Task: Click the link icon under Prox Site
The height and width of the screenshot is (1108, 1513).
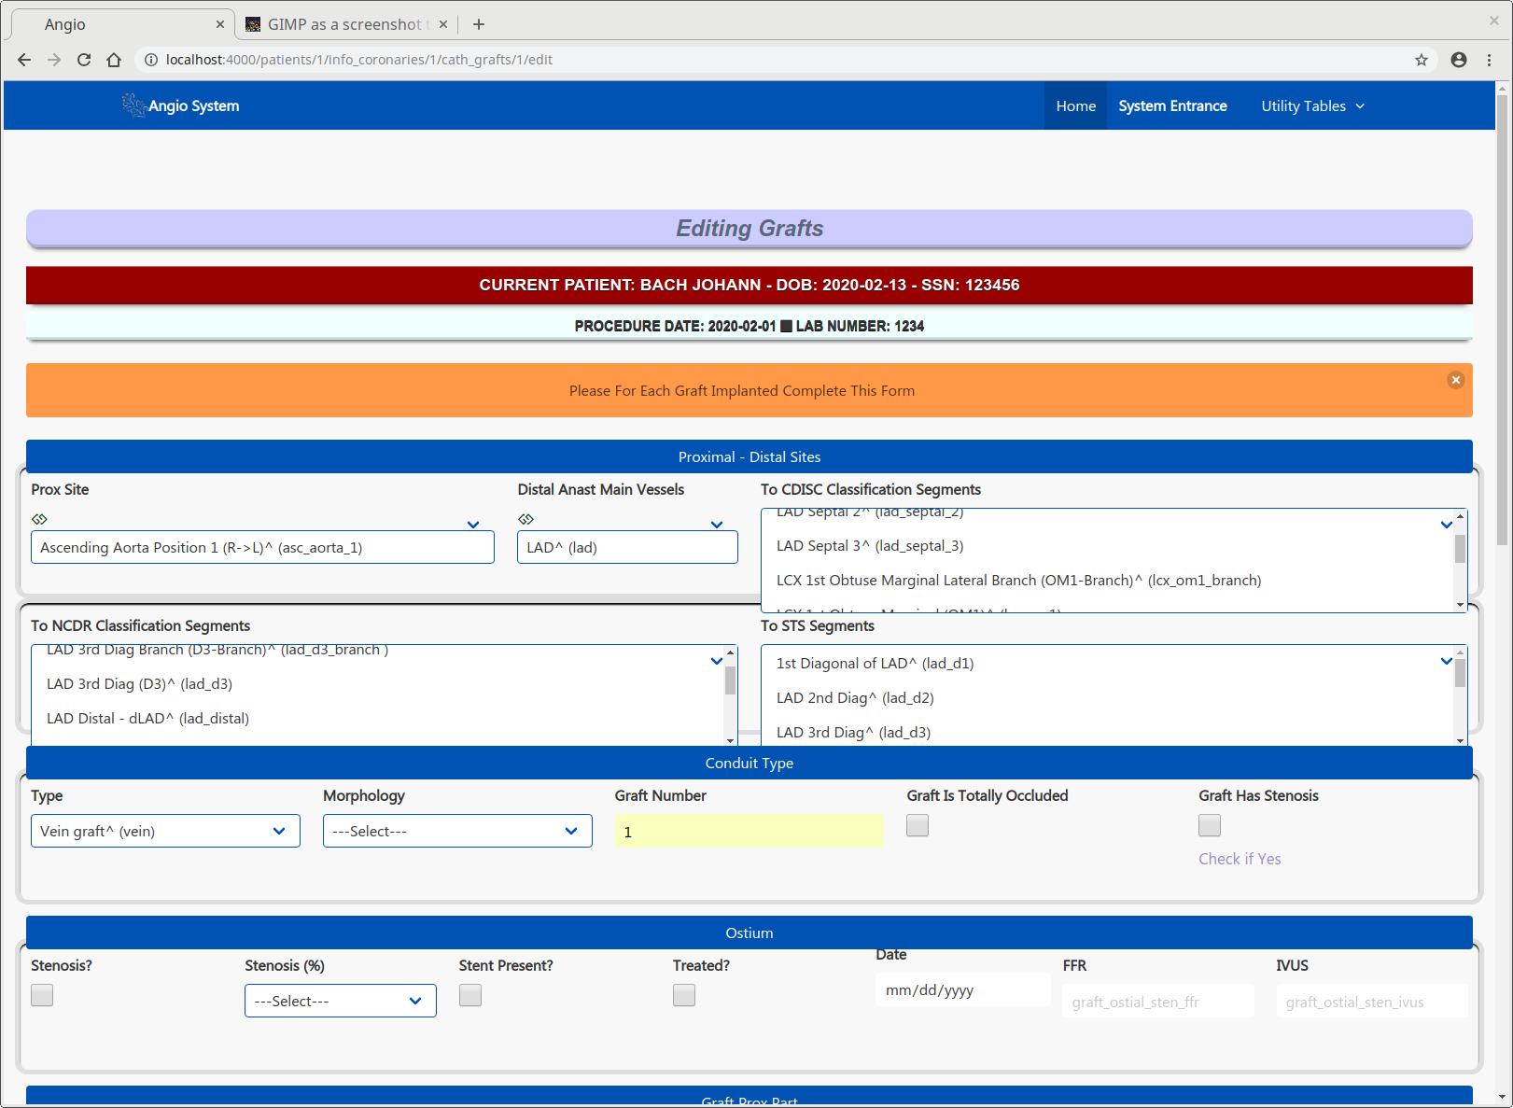Action: (39, 519)
